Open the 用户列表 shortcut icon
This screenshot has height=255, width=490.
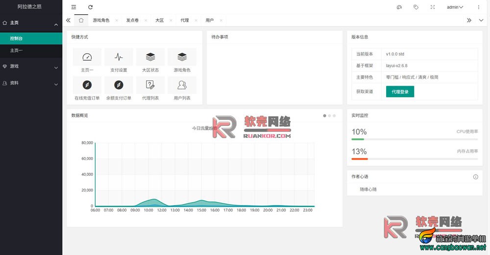182,85
